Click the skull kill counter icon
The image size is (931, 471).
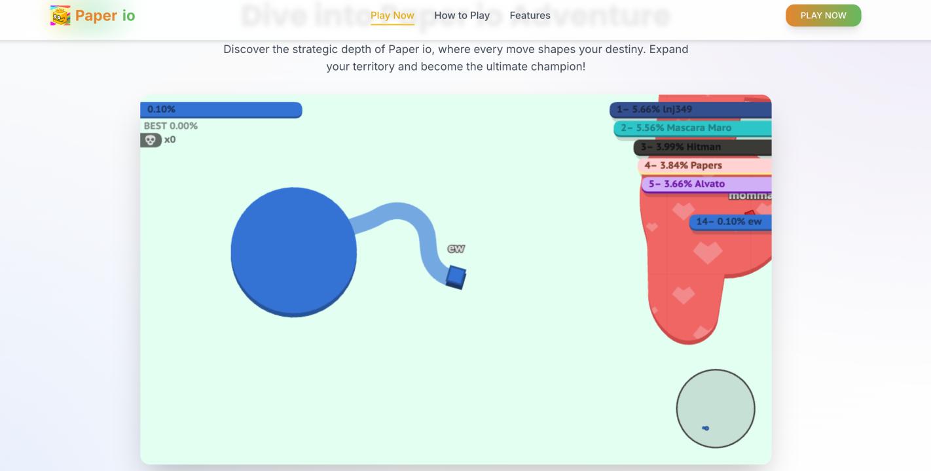point(151,140)
